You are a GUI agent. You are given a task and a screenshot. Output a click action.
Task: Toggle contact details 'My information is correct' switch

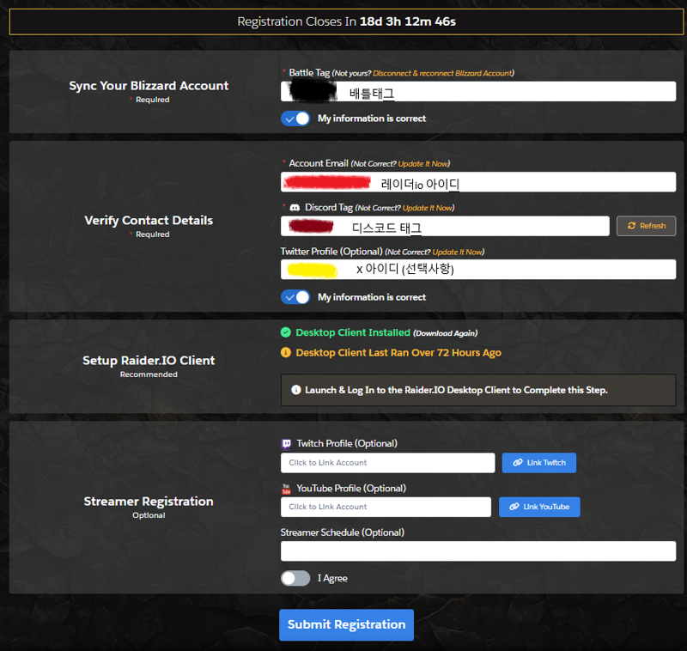click(x=295, y=297)
